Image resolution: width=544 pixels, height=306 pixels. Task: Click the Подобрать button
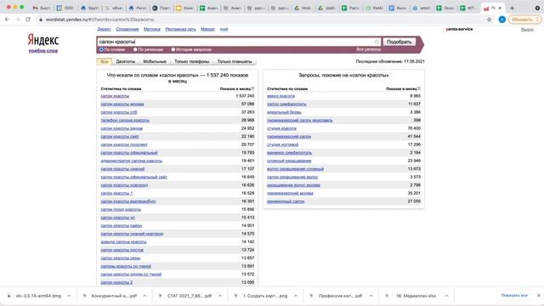(399, 42)
